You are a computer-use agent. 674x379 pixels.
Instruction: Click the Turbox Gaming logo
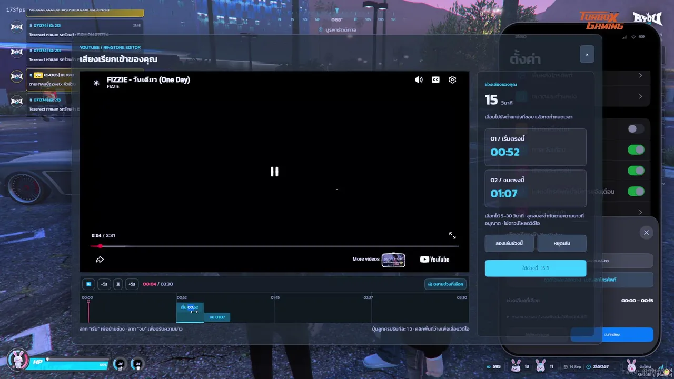click(601, 21)
